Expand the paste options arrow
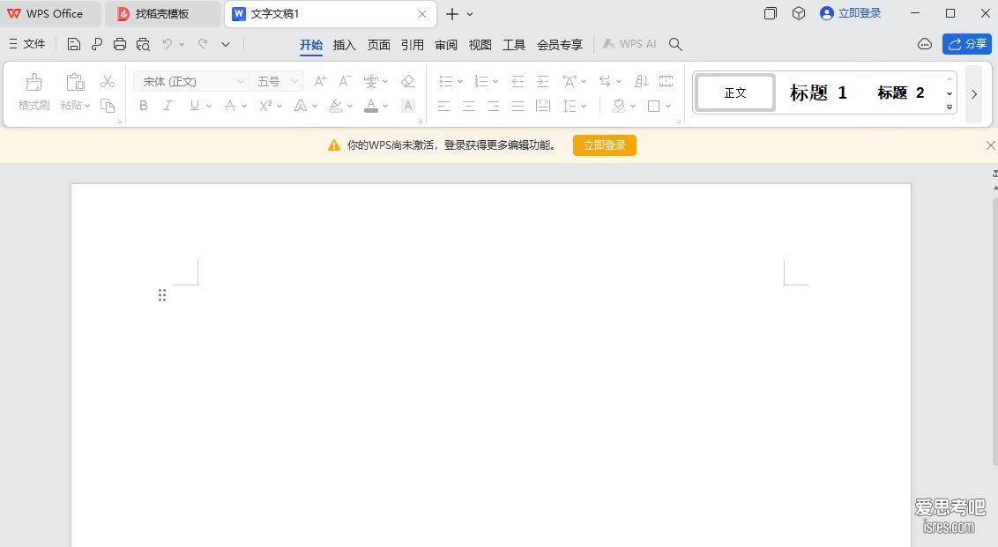Viewport: 998px width, 547px height. coord(87,106)
